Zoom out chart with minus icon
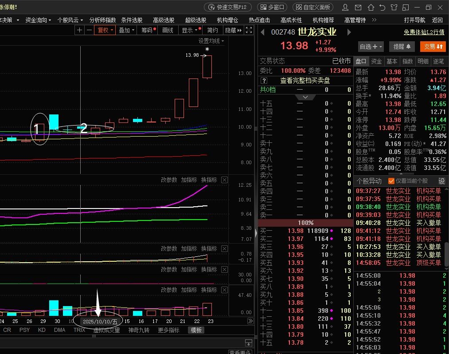Viewport: 449px width, 354px height. (x=90, y=30)
